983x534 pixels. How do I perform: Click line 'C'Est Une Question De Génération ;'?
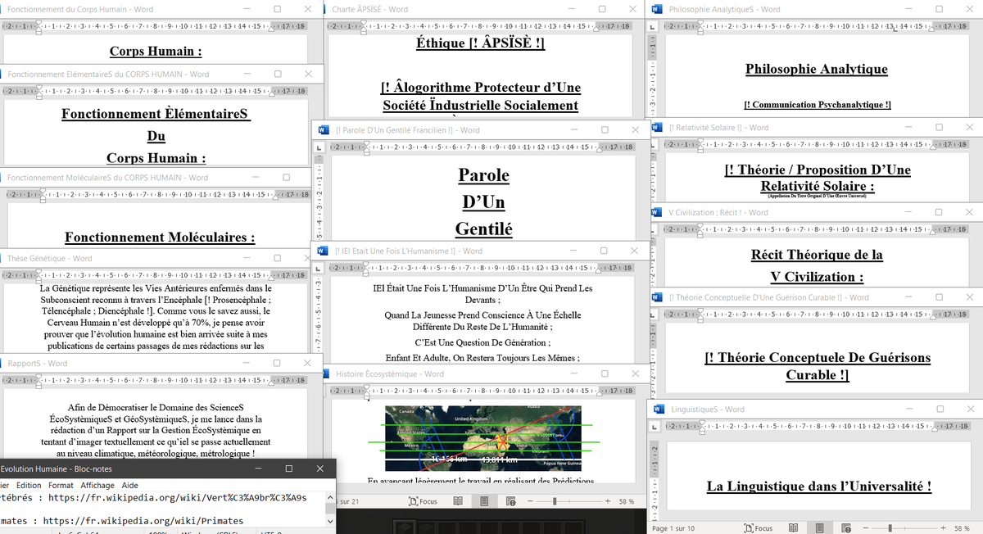pos(483,342)
